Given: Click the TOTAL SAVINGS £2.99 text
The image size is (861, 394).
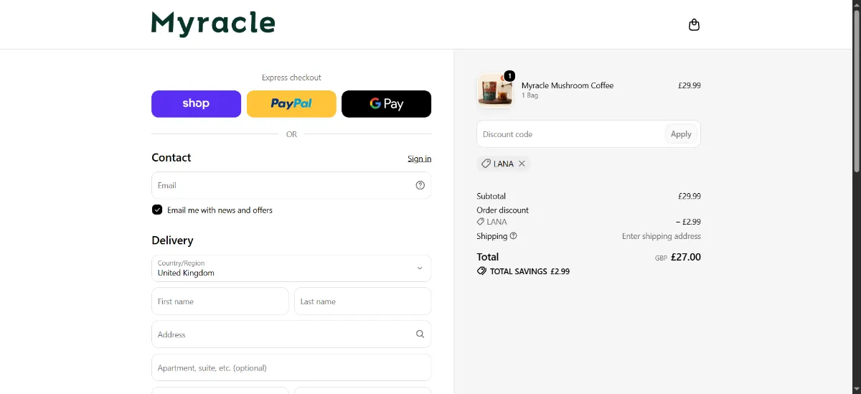Looking at the screenshot, I should pos(530,272).
